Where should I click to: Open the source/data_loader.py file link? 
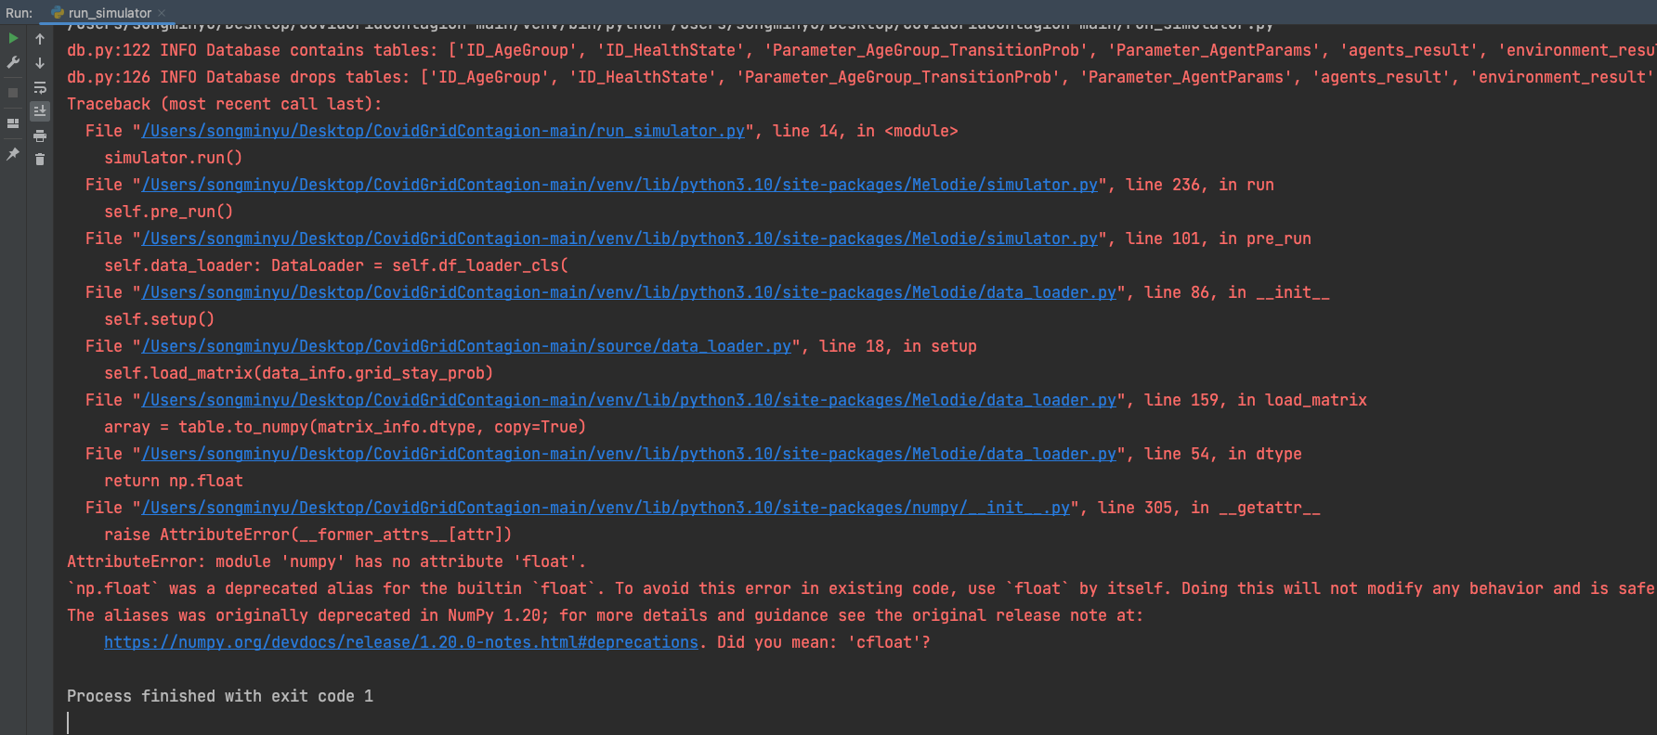click(466, 346)
